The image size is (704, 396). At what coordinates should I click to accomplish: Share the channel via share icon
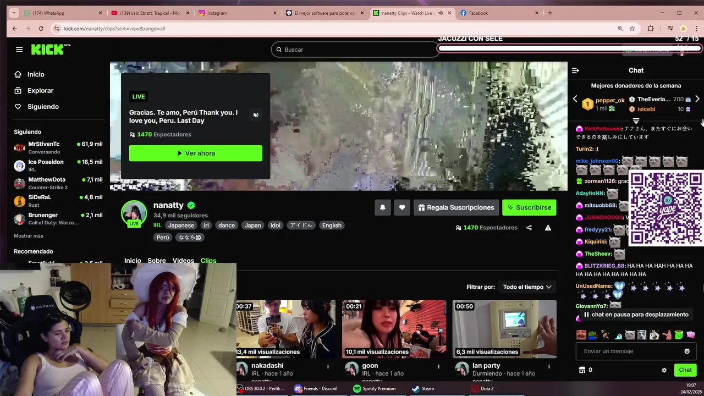(529, 228)
